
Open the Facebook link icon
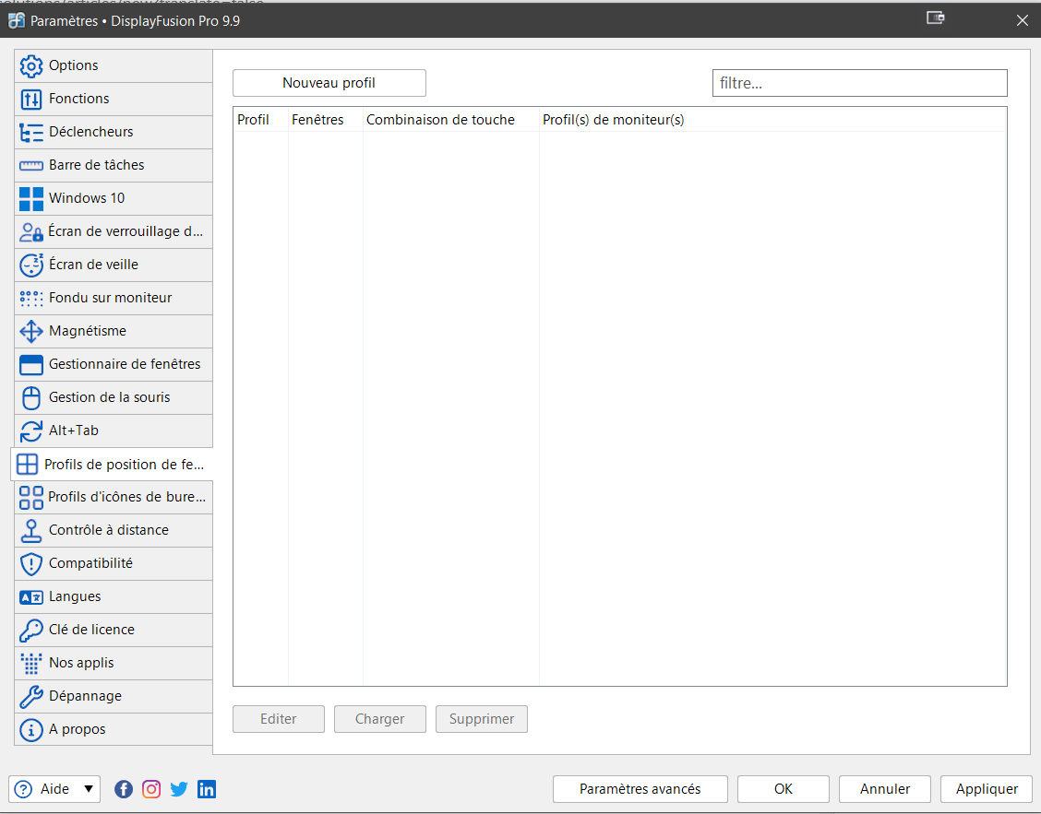(124, 789)
